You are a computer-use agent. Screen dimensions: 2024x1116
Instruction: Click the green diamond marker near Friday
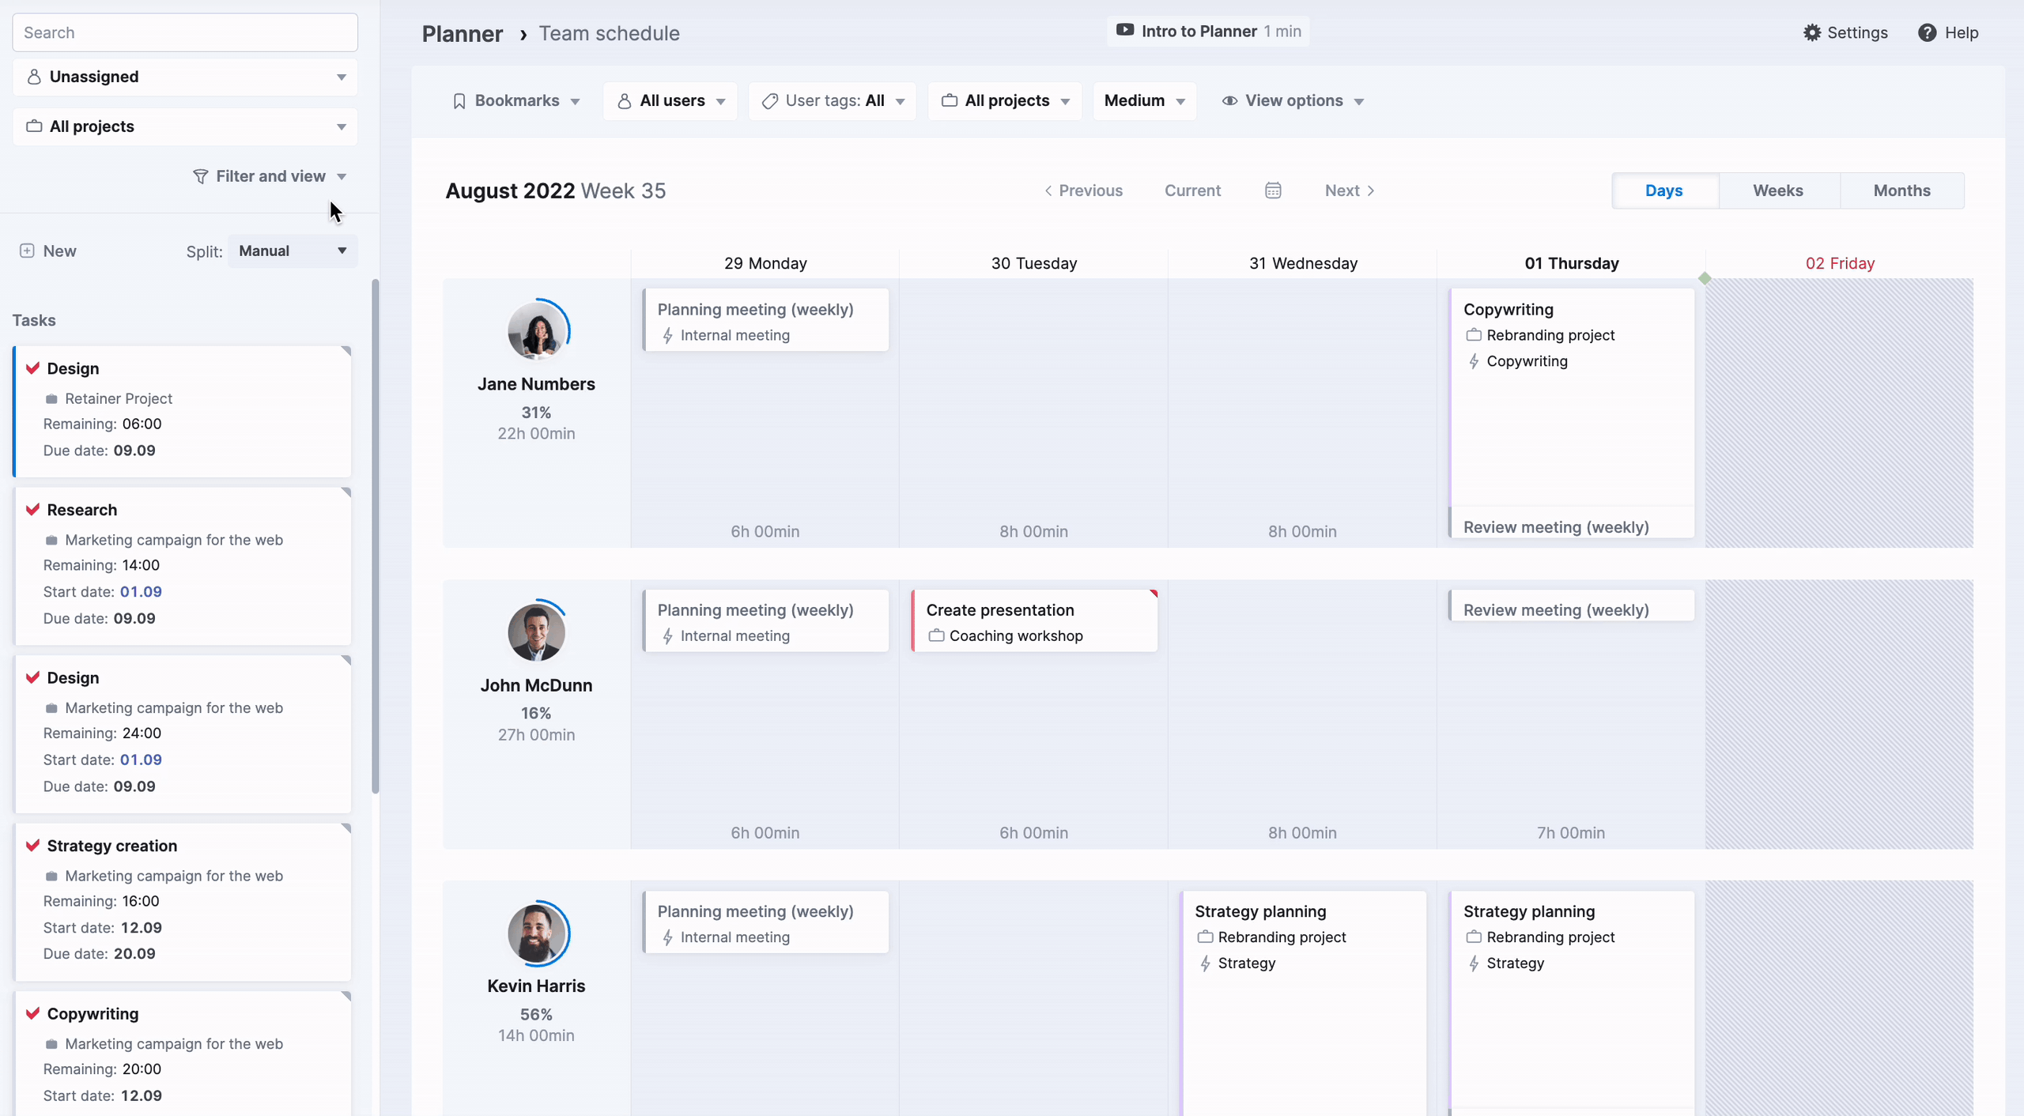pyautogui.click(x=1705, y=278)
